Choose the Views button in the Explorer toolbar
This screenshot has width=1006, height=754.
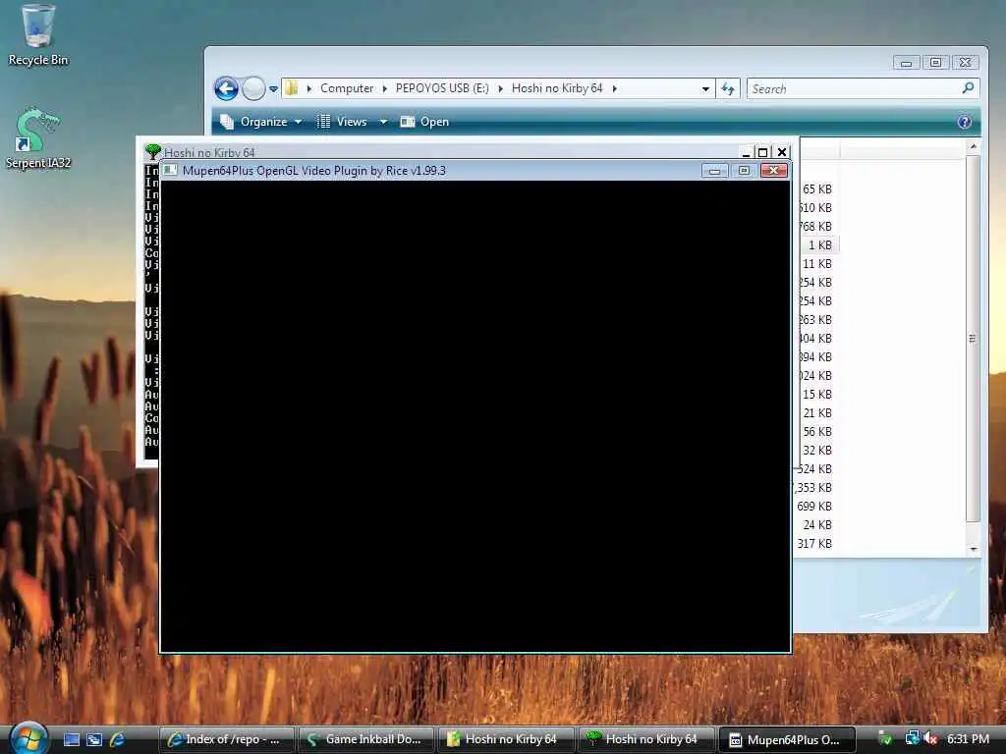(x=343, y=121)
